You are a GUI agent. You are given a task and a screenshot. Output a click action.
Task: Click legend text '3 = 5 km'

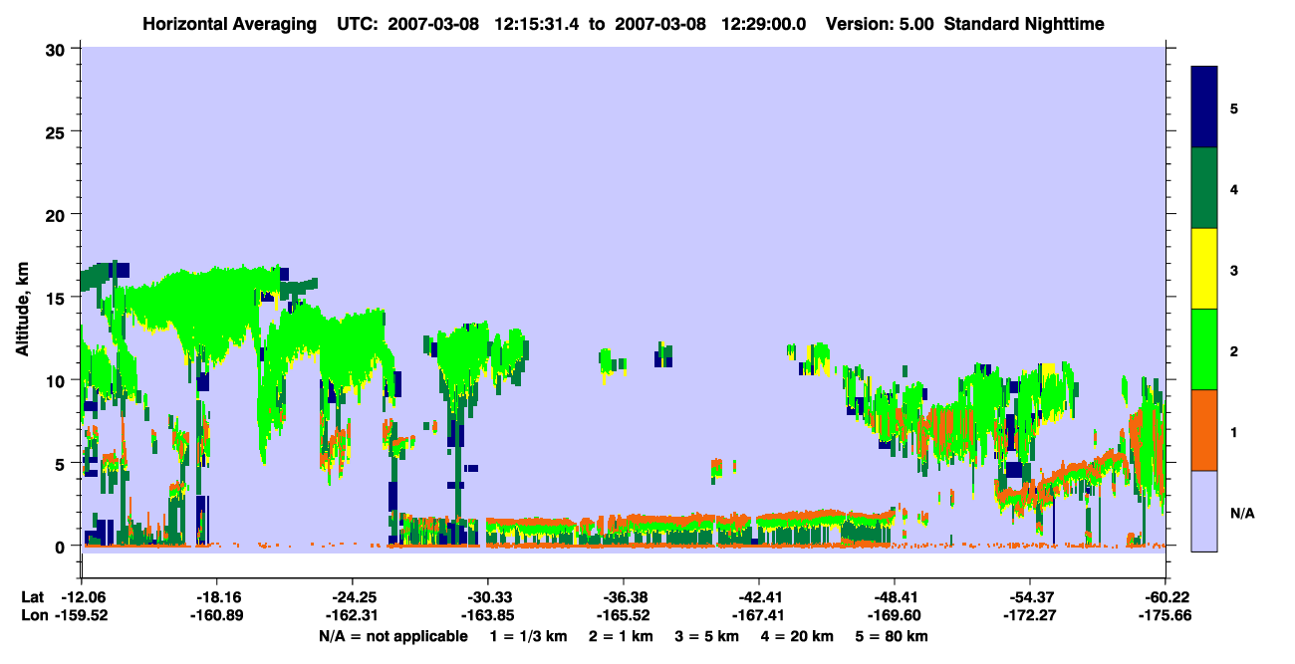click(707, 636)
